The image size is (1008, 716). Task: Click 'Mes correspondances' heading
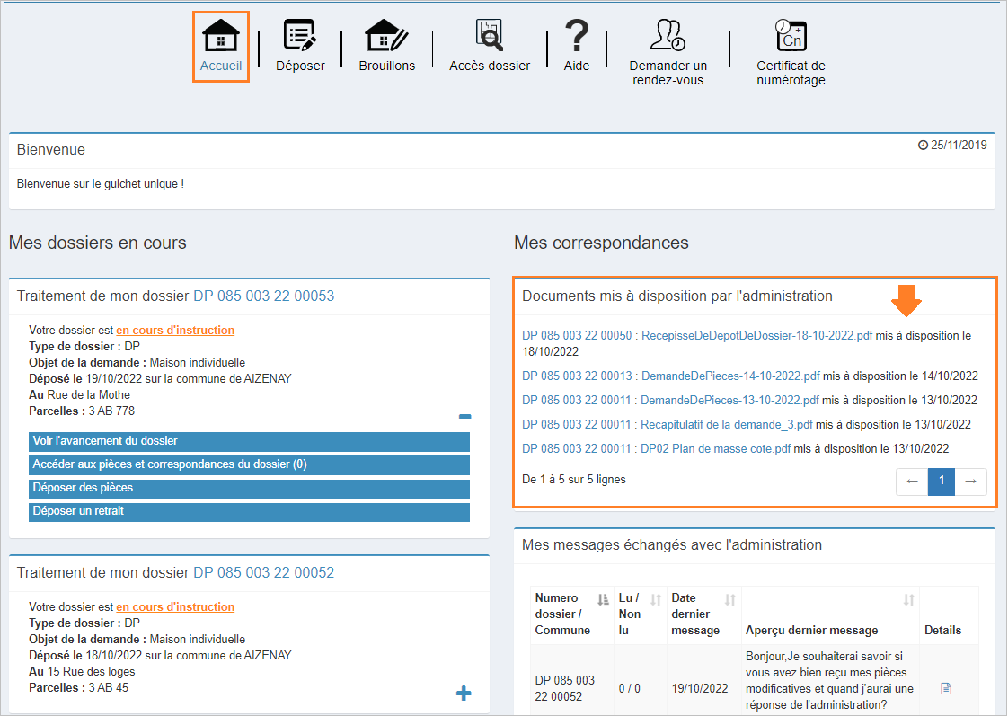pos(601,243)
